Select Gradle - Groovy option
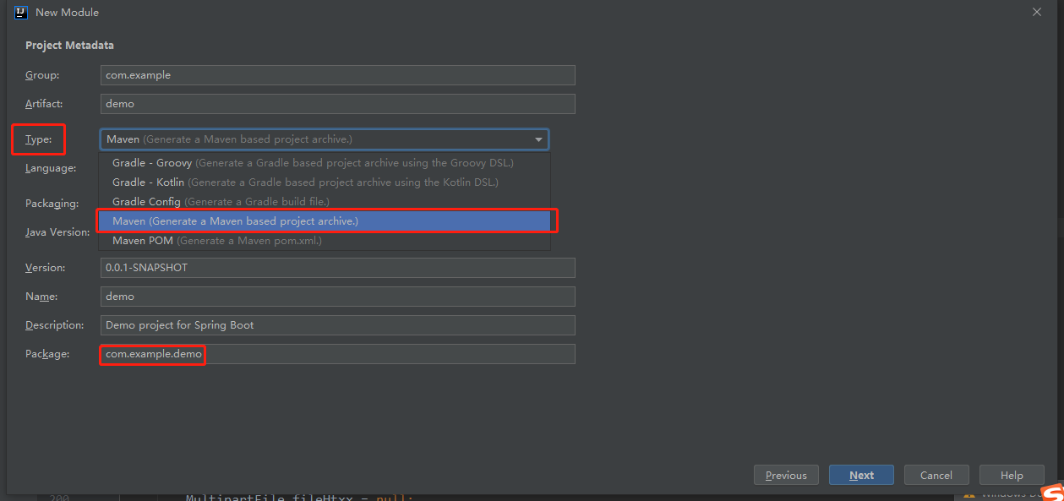This screenshot has height=501, width=1064. [x=325, y=163]
